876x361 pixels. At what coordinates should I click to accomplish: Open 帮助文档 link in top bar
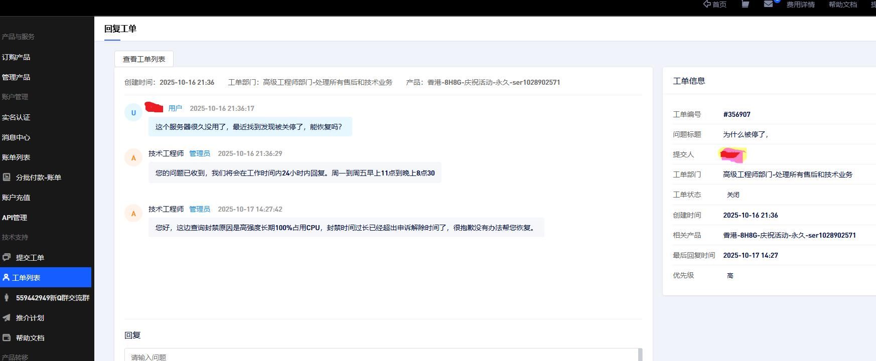[x=842, y=5]
